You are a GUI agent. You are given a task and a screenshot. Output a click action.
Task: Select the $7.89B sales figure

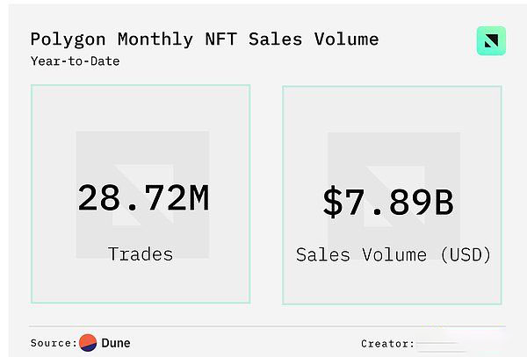(x=387, y=201)
